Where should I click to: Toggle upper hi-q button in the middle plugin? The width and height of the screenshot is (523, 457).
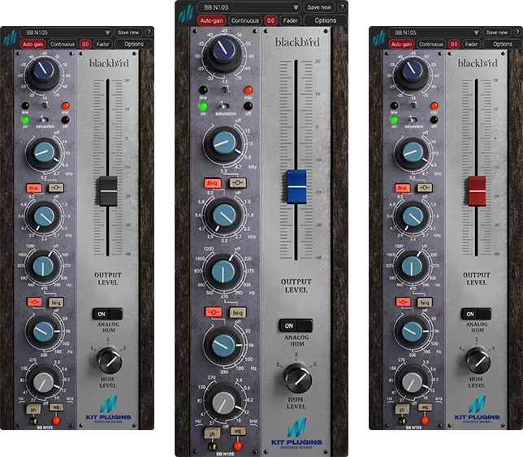pos(213,183)
